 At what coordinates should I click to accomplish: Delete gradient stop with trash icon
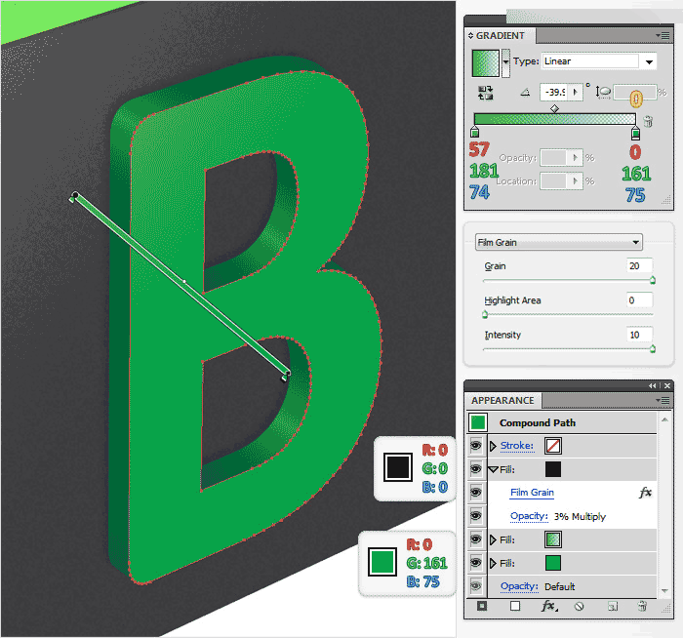click(648, 121)
